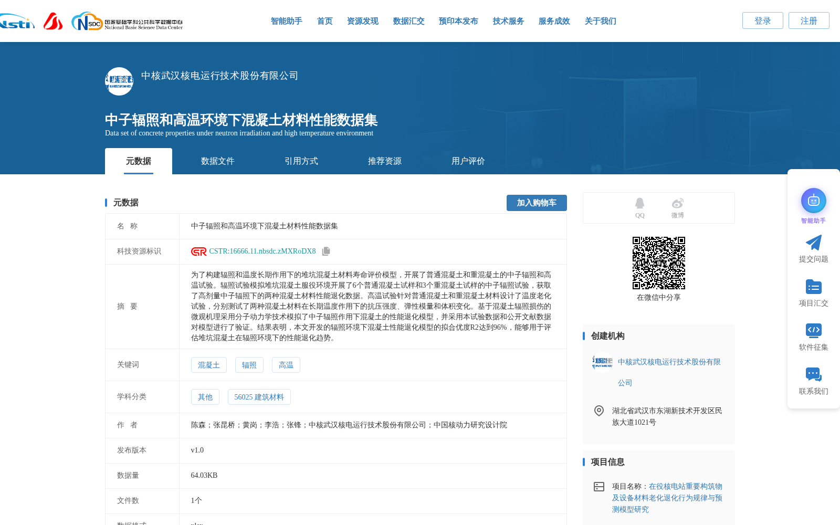This screenshot has width=840, height=525.
Task: Click the version value v1.0
Action: pos(197,450)
